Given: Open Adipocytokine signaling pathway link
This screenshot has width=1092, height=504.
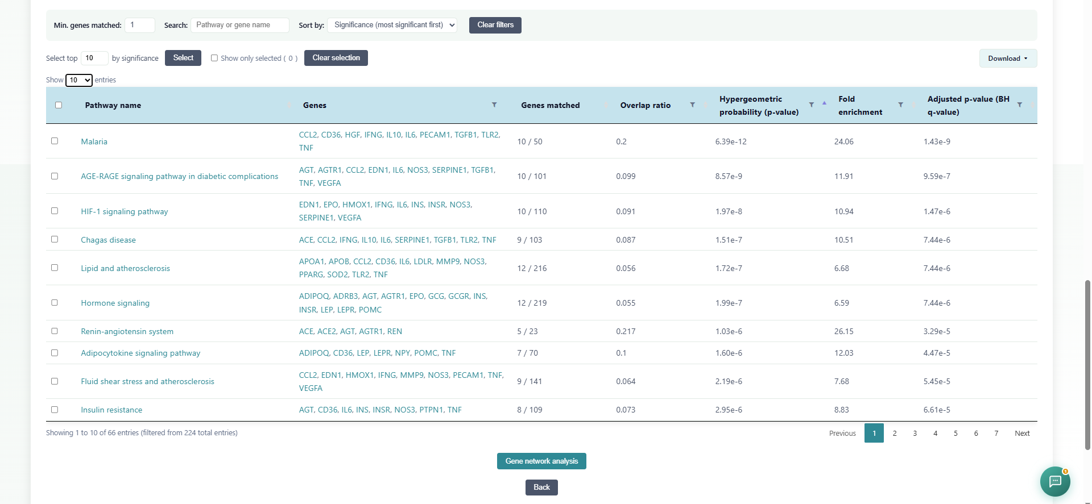Looking at the screenshot, I should pos(140,353).
